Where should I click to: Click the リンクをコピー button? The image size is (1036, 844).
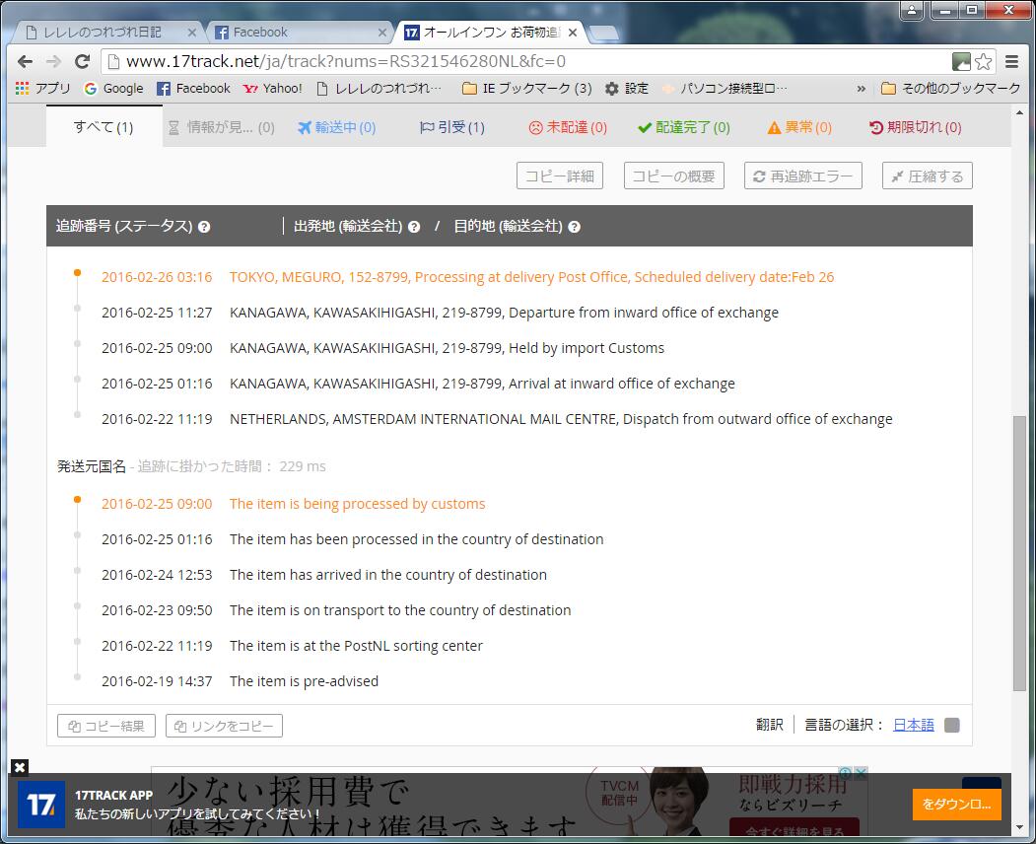[224, 726]
